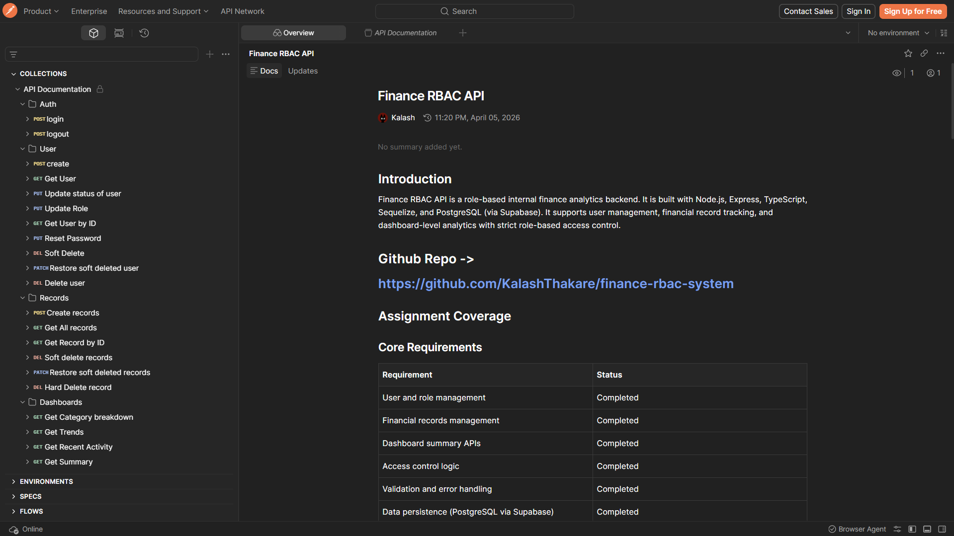Click the Browser Agent status icon
The image size is (954, 536).
coord(832,529)
